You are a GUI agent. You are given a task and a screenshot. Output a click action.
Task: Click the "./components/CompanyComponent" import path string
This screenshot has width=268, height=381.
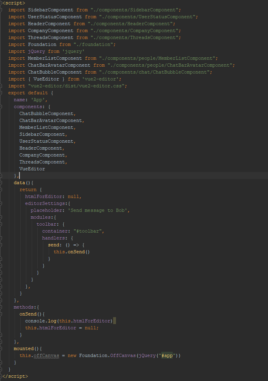click(135, 30)
